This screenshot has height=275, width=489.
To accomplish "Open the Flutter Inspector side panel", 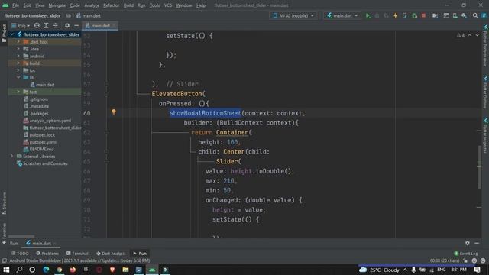I will click(485, 136).
